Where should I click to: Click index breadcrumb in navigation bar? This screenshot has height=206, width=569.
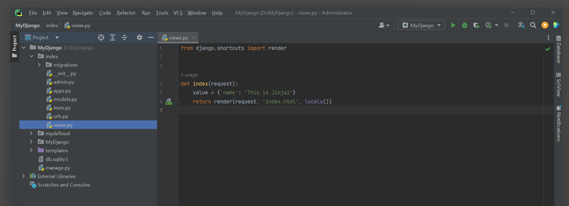click(x=52, y=26)
